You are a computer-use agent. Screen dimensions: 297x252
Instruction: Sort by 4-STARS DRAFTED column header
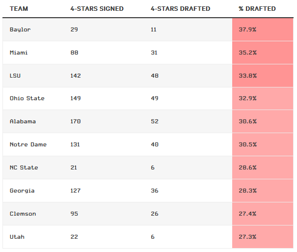pyautogui.click(x=181, y=9)
